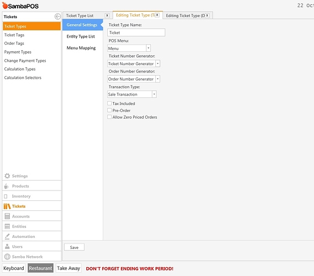Click the Ticket Type Name input field

pos(136,33)
